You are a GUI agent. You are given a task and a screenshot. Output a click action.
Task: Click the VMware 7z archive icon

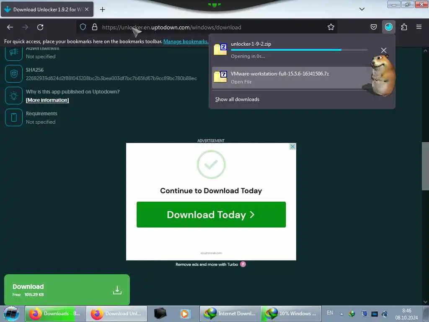220,77
